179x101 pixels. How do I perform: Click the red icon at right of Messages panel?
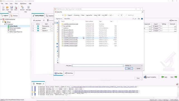(x=177, y=84)
